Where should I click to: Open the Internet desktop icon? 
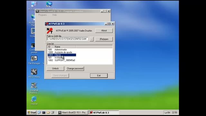(x=34, y=99)
